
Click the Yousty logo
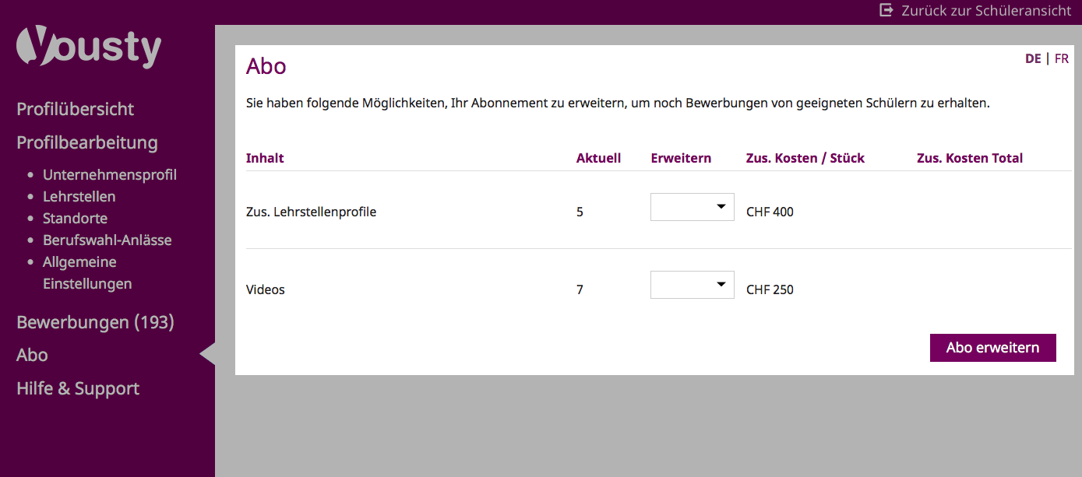[89, 49]
